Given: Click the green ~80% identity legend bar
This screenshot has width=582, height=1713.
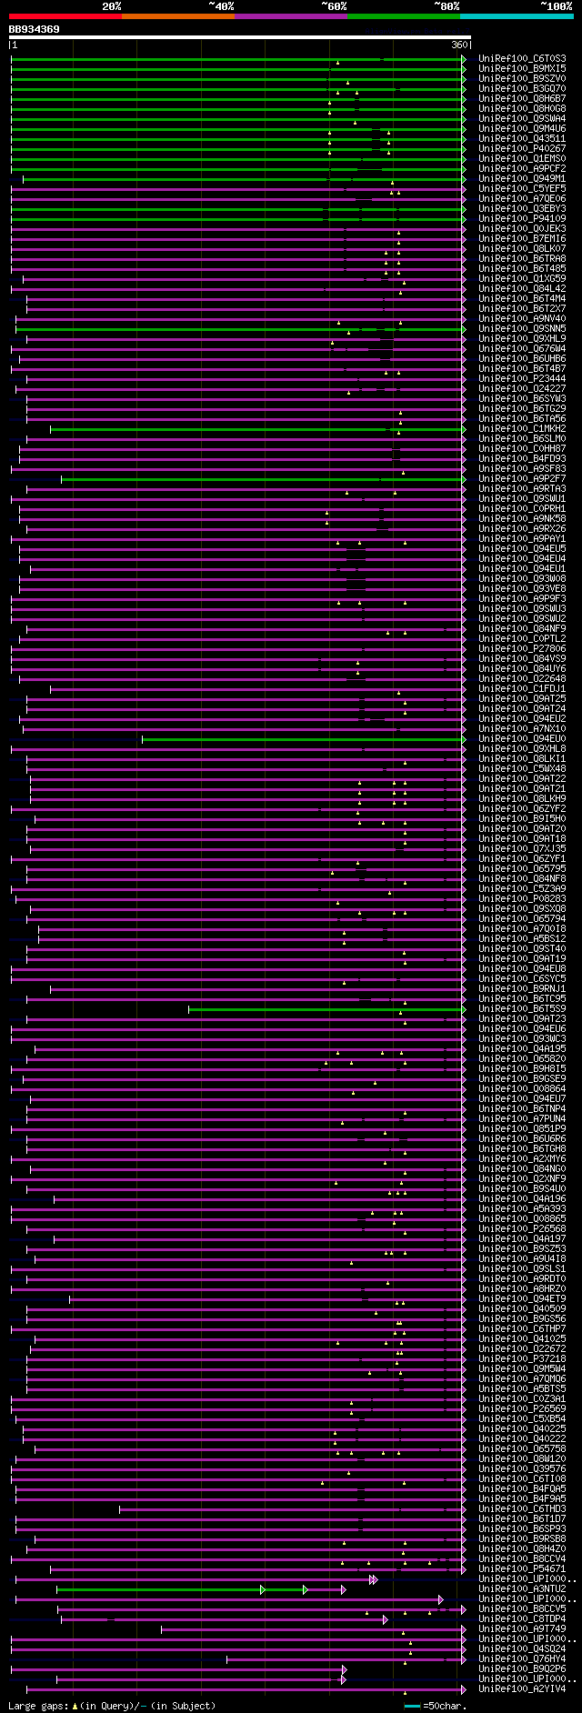Looking at the screenshot, I should pos(403,15).
